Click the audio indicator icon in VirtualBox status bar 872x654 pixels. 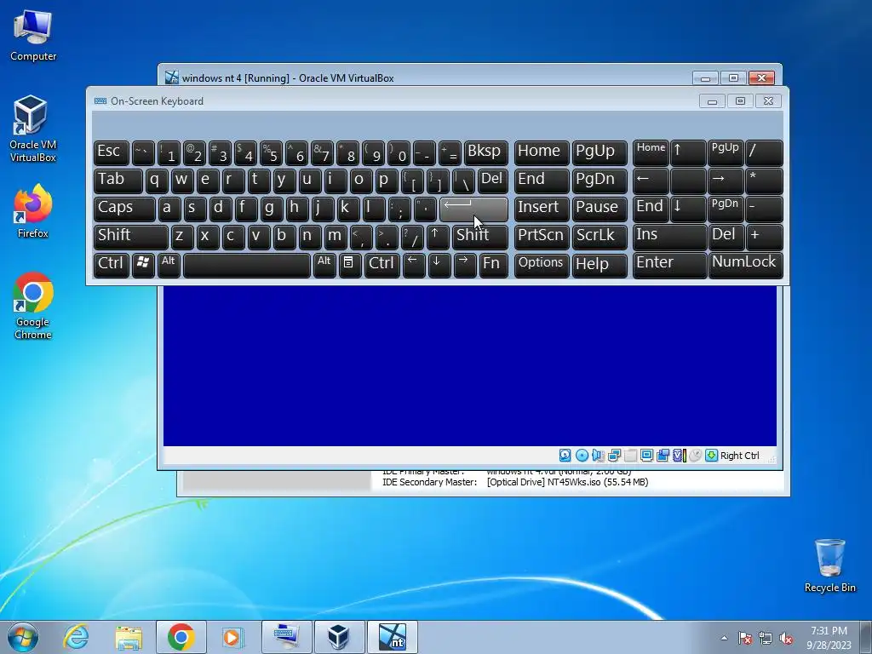pyautogui.click(x=598, y=456)
